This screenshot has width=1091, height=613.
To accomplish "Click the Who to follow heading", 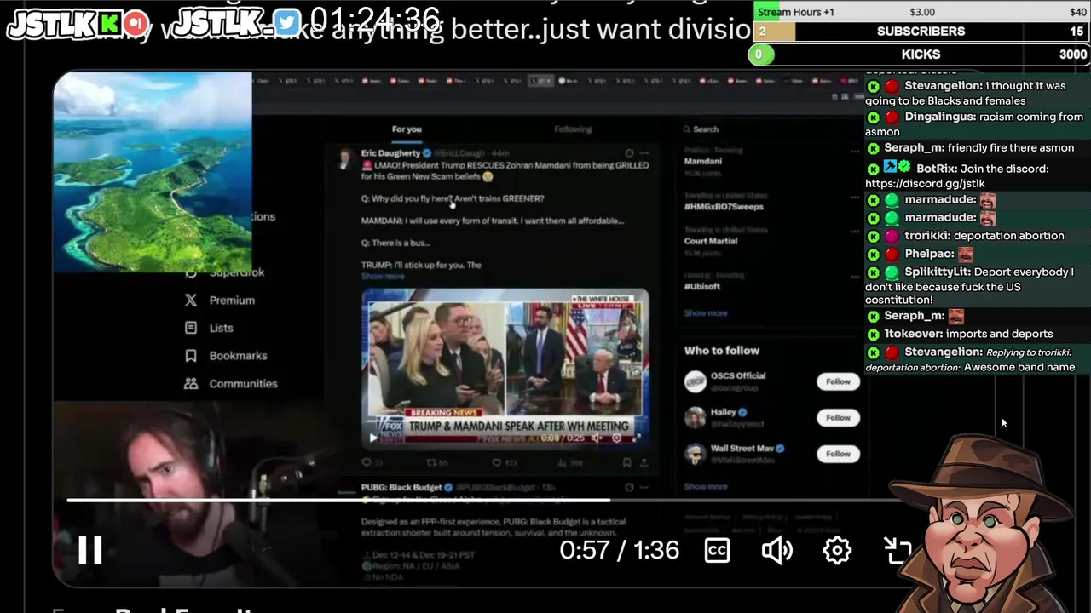I will [x=722, y=351].
